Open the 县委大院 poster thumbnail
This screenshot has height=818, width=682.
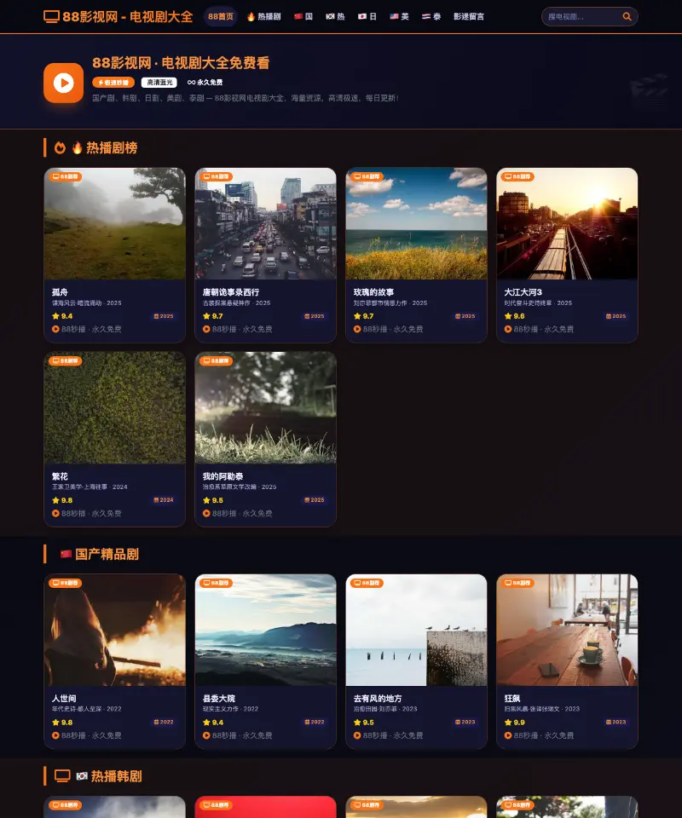(x=266, y=631)
